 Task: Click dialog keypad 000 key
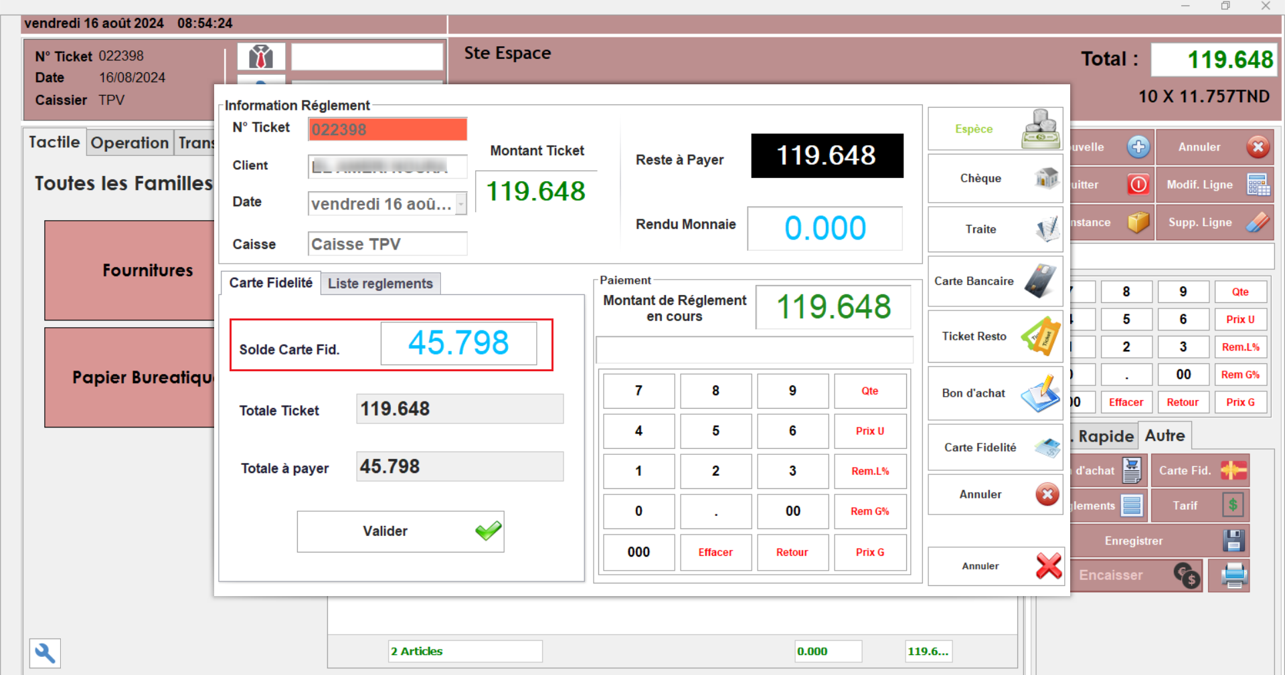(x=638, y=552)
